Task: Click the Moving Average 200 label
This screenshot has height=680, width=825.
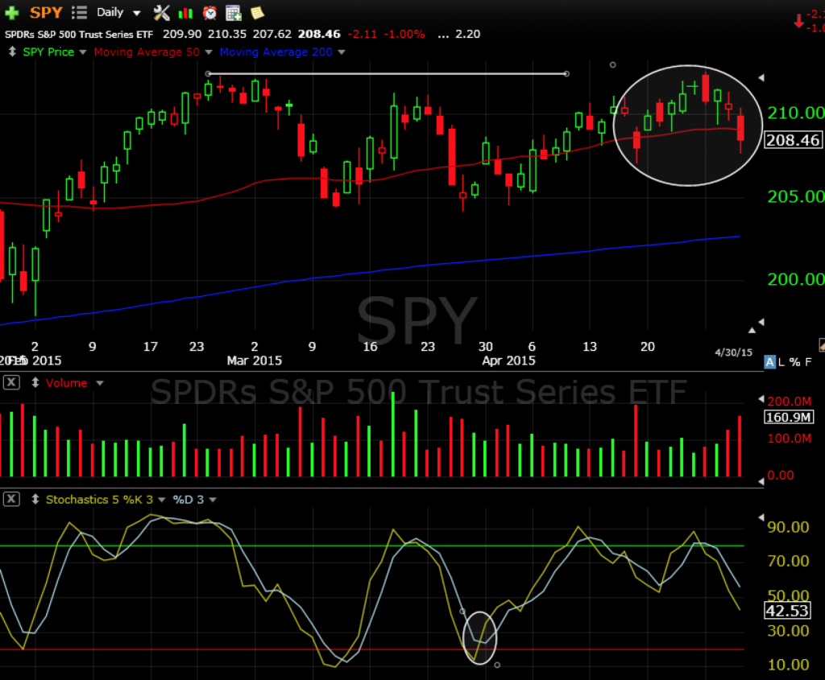Action: [276, 52]
